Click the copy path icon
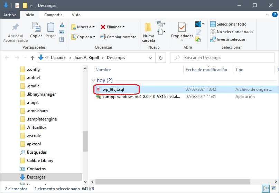 click(62, 32)
